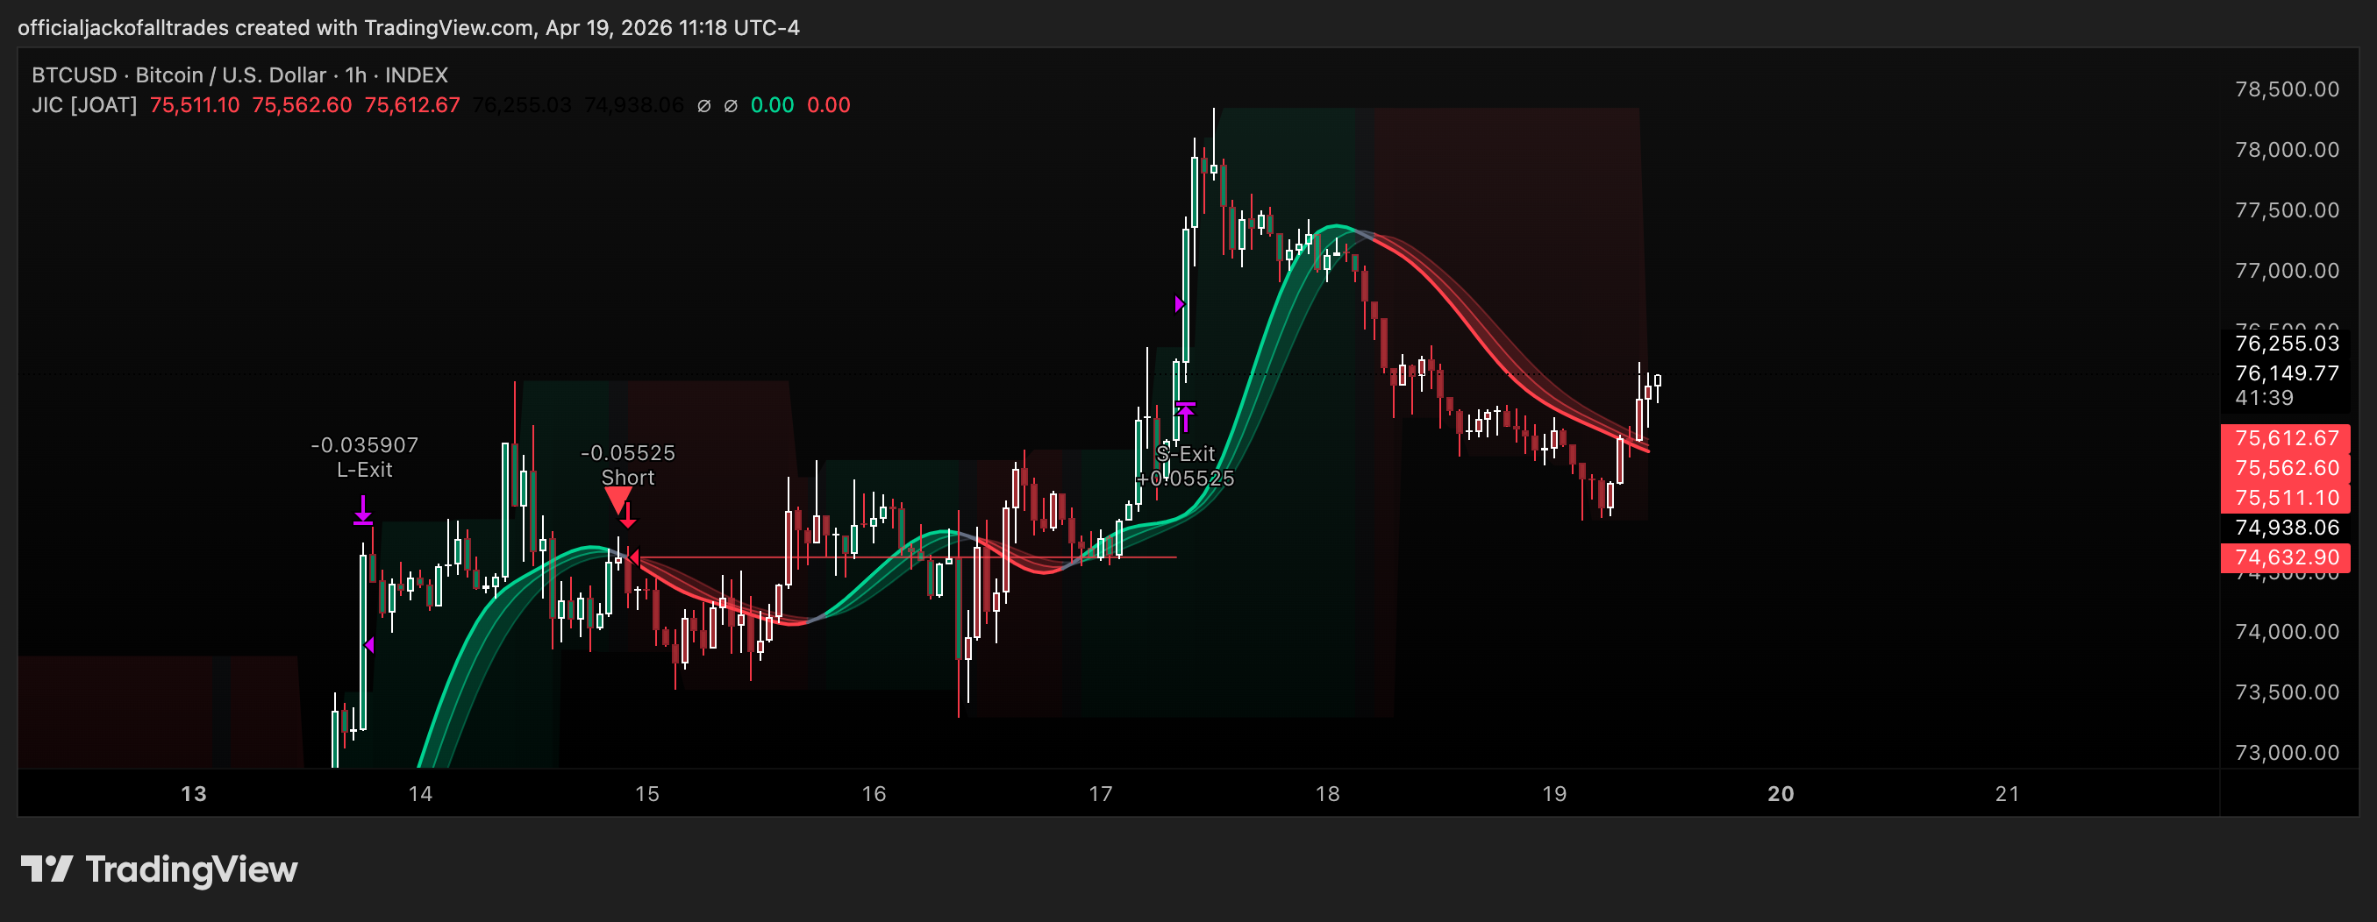
Task: Click the 73,000.00 price axis label
Action: click(x=2288, y=752)
